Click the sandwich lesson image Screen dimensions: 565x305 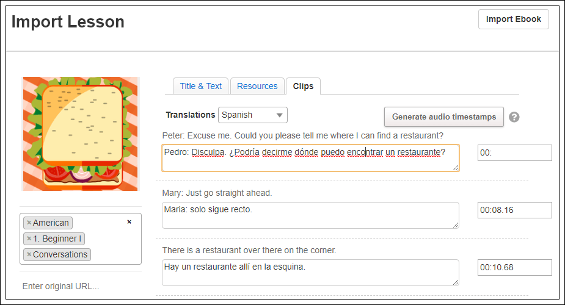point(81,132)
